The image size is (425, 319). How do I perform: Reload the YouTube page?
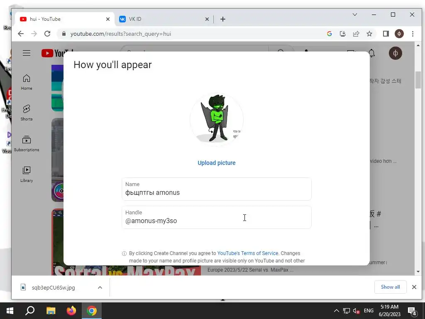point(47,34)
